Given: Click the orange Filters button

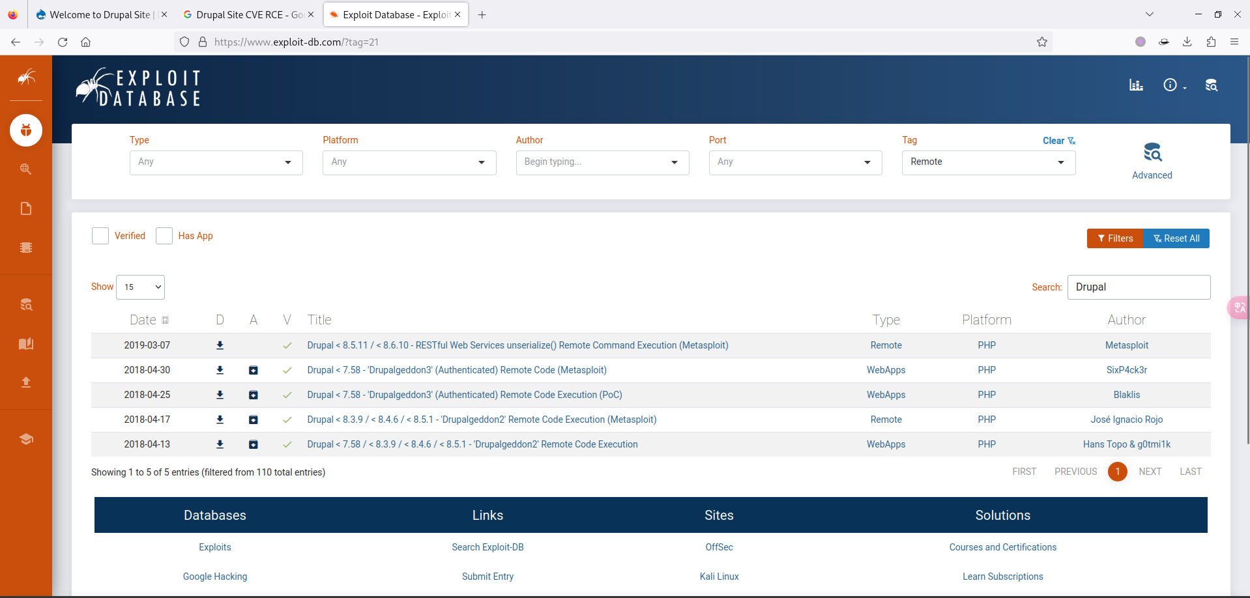Looking at the screenshot, I should (1115, 238).
